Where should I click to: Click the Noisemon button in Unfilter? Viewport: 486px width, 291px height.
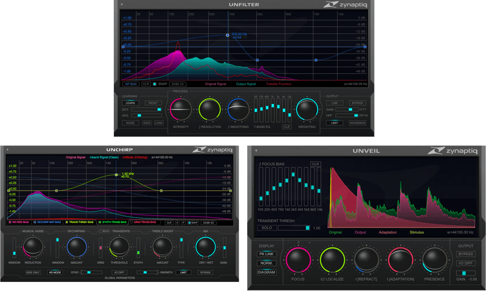tap(357, 123)
